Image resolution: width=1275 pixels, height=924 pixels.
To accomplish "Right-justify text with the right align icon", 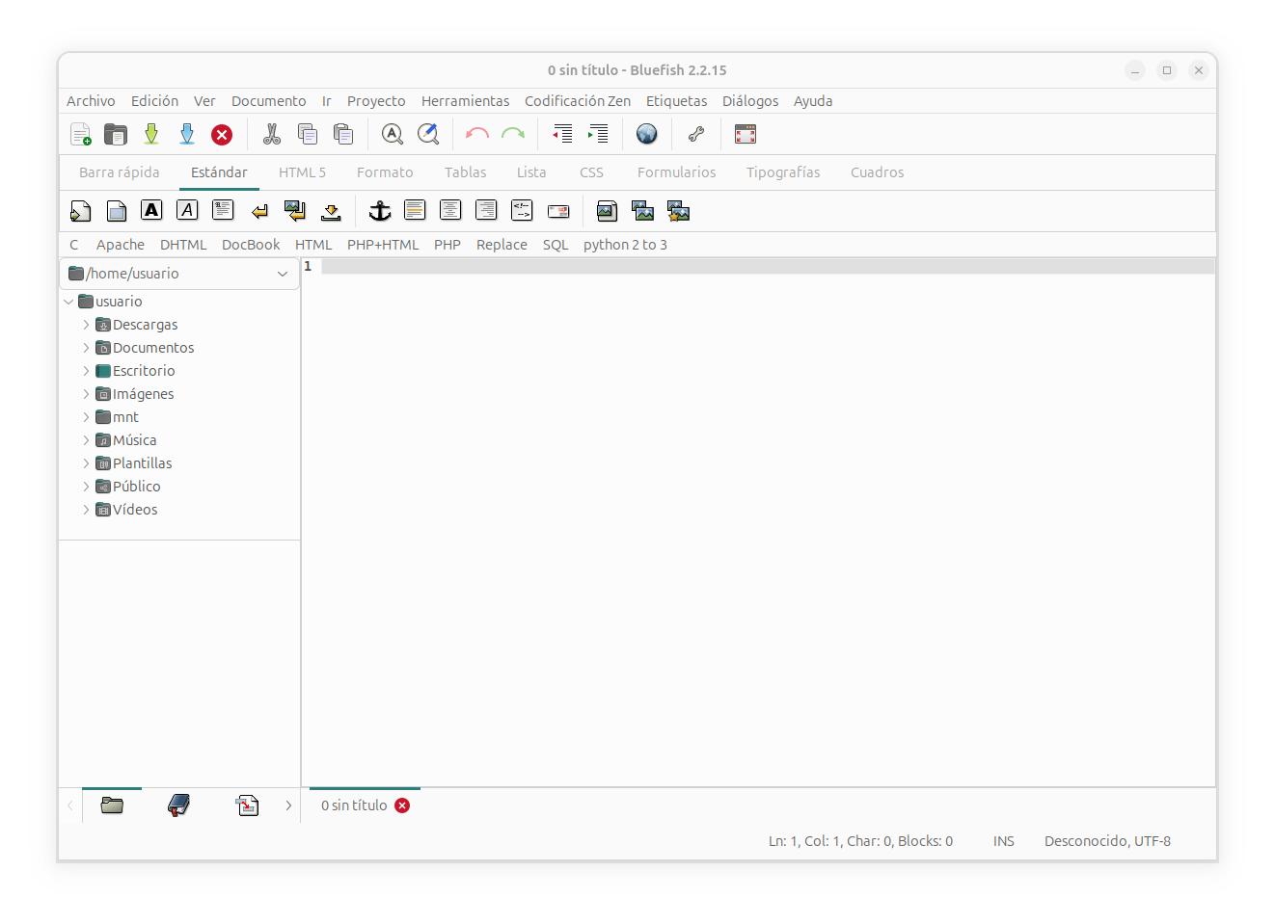I will (x=486, y=210).
